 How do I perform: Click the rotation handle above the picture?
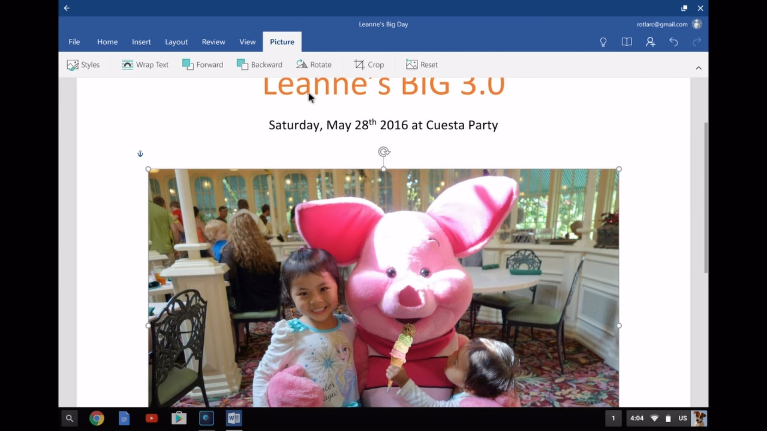point(384,152)
